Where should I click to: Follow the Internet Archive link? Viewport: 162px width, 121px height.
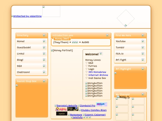click(98, 75)
